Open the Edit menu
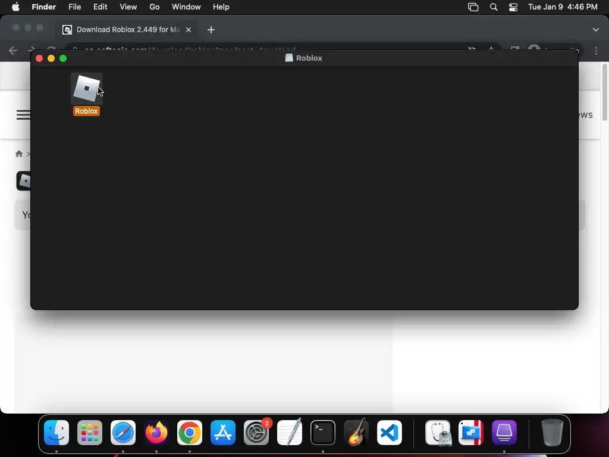The width and height of the screenshot is (609, 457). pyautogui.click(x=100, y=7)
